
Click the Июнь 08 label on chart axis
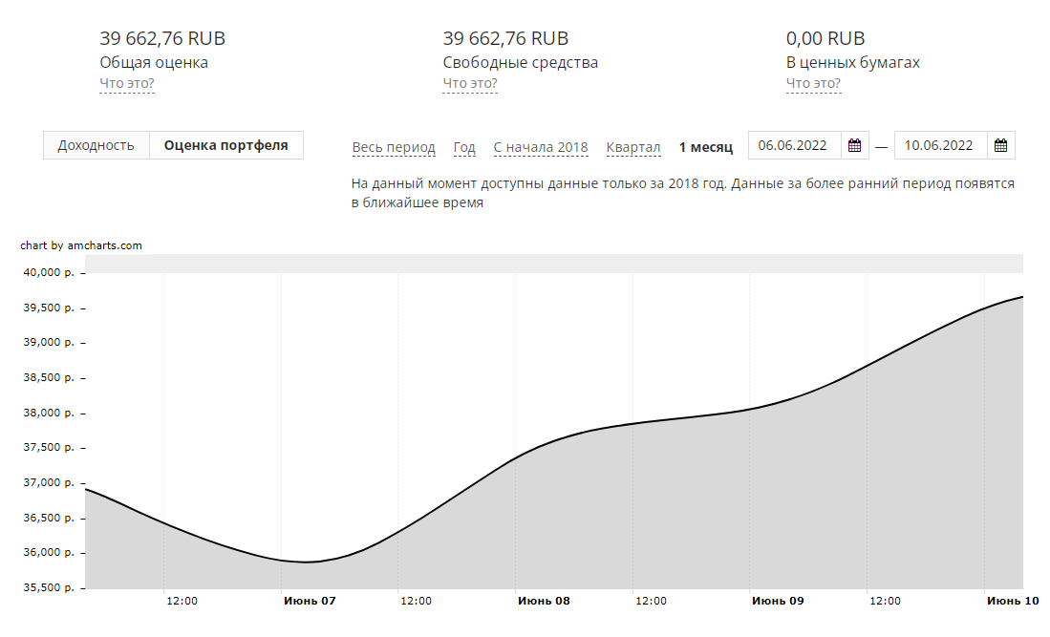point(544,601)
